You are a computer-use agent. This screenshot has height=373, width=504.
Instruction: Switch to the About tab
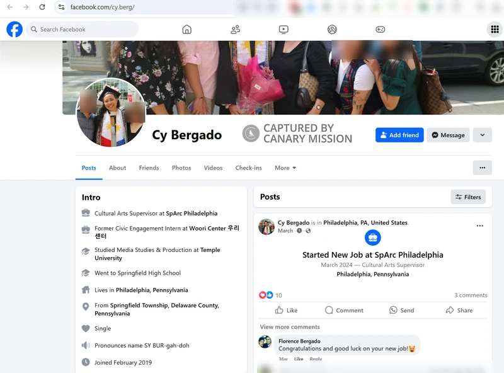point(117,168)
